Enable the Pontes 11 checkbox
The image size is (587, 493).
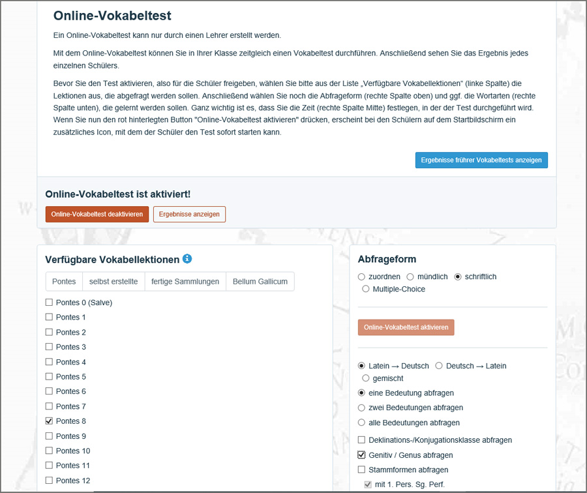point(49,466)
